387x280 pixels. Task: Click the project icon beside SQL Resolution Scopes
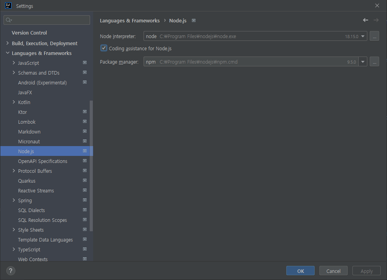[x=85, y=220]
